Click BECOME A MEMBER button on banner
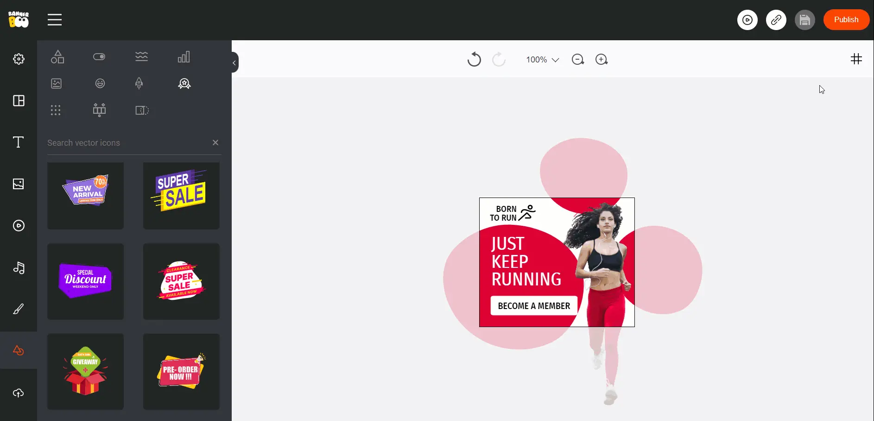The height and width of the screenshot is (421, 874). 534,306
